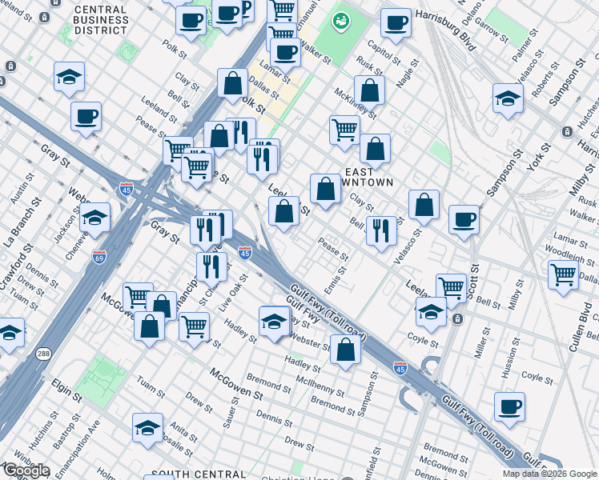Click the Sauer St street label
The image size is (599, 480).
tap(231, 412)
